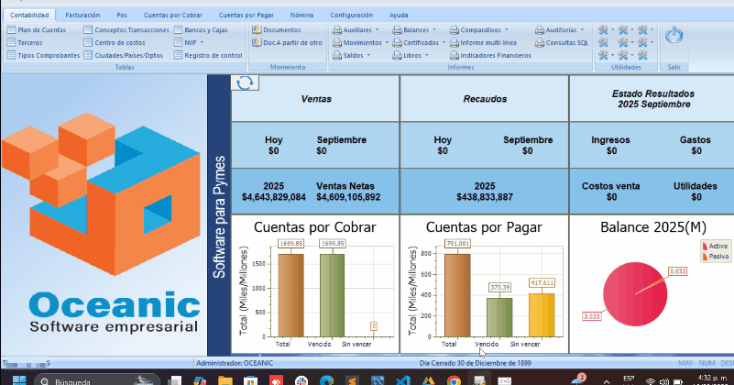Open Doc.A partir de otro
The height and width of the screenshot is (385, 734).
coord(286,42)
